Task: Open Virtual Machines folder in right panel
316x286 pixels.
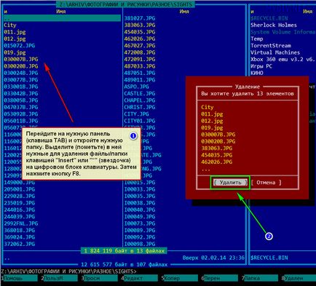Action: point(275,52)
